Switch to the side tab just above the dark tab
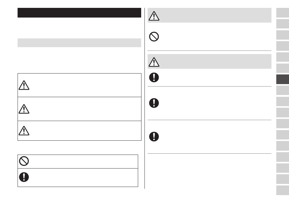Image resolution: width=289 pixels, height=203 pixels. (x=283, y=68)
